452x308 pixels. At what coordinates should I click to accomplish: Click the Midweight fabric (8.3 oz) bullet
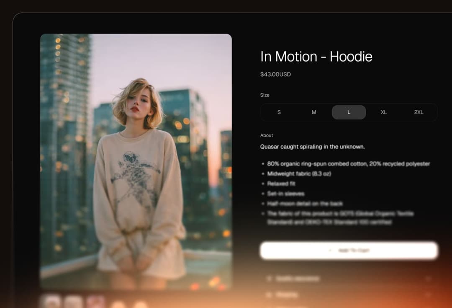(299, 174)
